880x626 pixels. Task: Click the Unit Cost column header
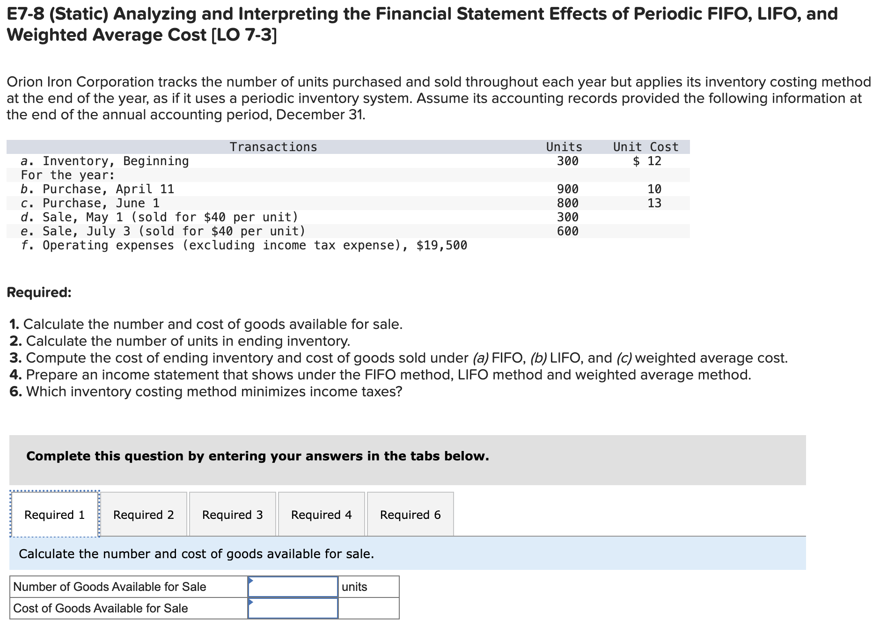(x=645, y=146)
